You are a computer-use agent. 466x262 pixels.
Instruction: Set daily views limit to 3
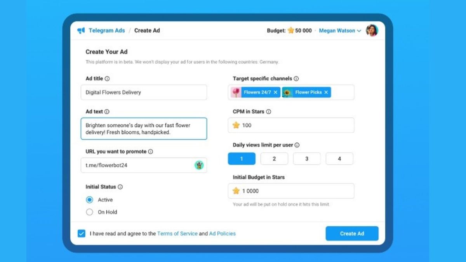pyautogui.click(x=307, y=159)
